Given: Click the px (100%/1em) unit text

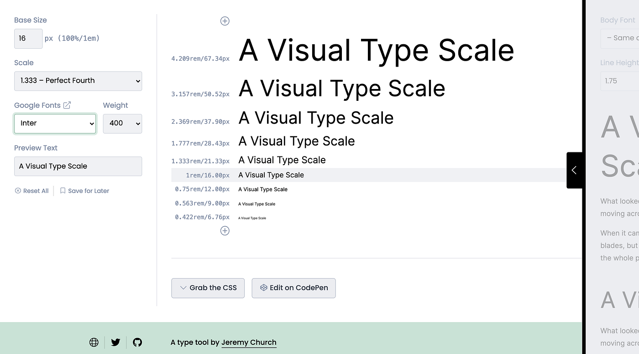Looking at the screenshot, I should 72,38.
